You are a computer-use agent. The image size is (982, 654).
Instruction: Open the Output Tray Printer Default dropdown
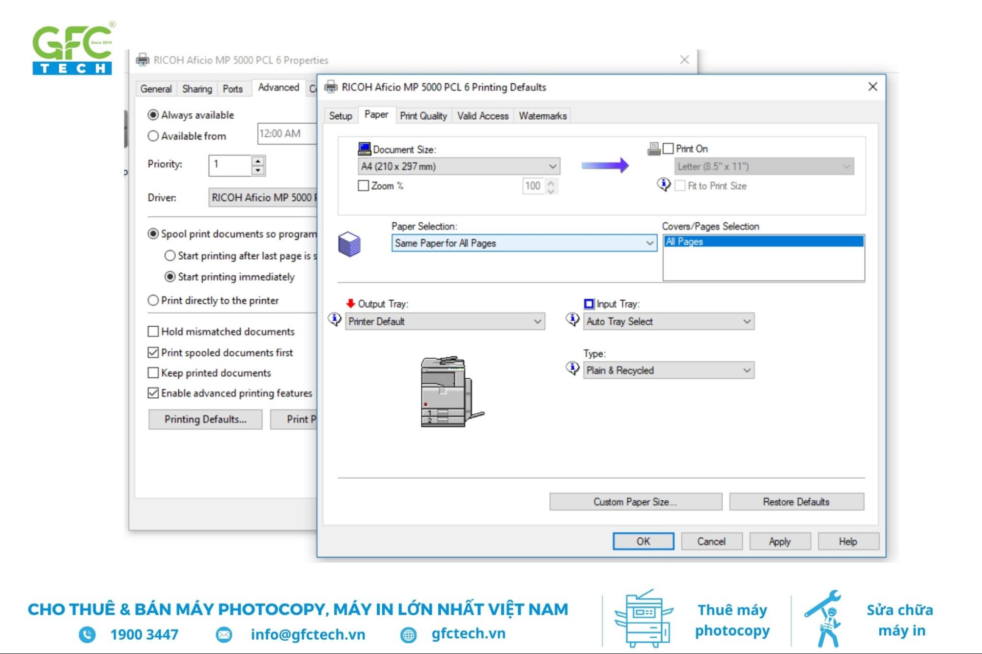point(445,321)
